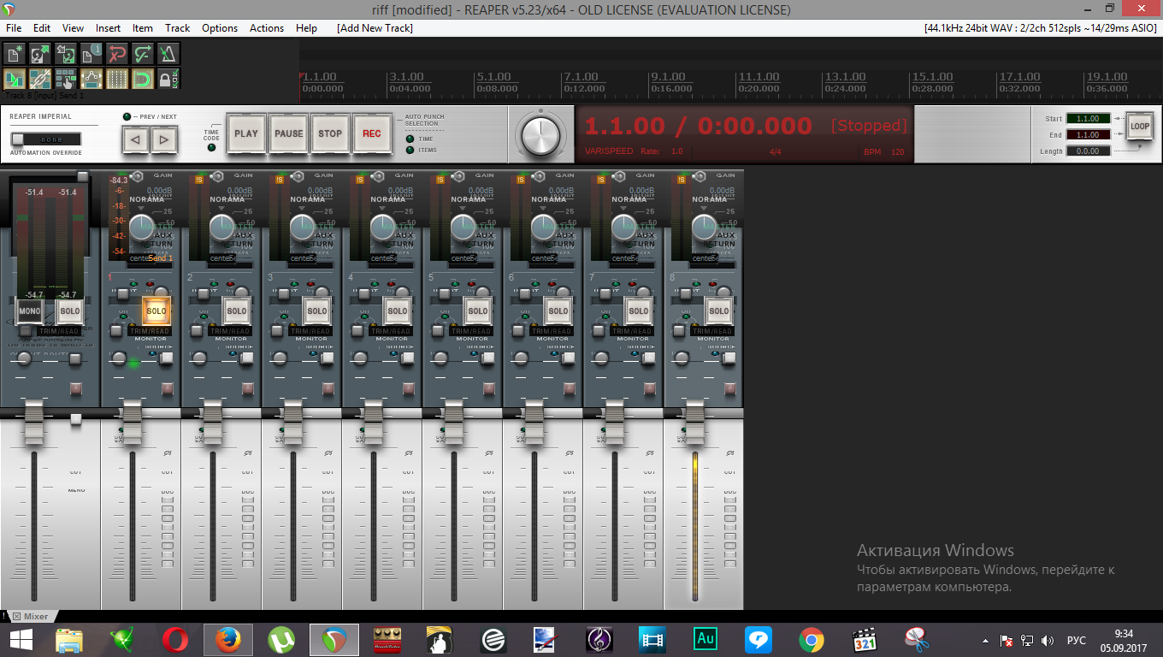This screenshot has height=657, width=1163.
Task: Open TRIM/READ automation mode on track 6
Action: tap(552, 331)
